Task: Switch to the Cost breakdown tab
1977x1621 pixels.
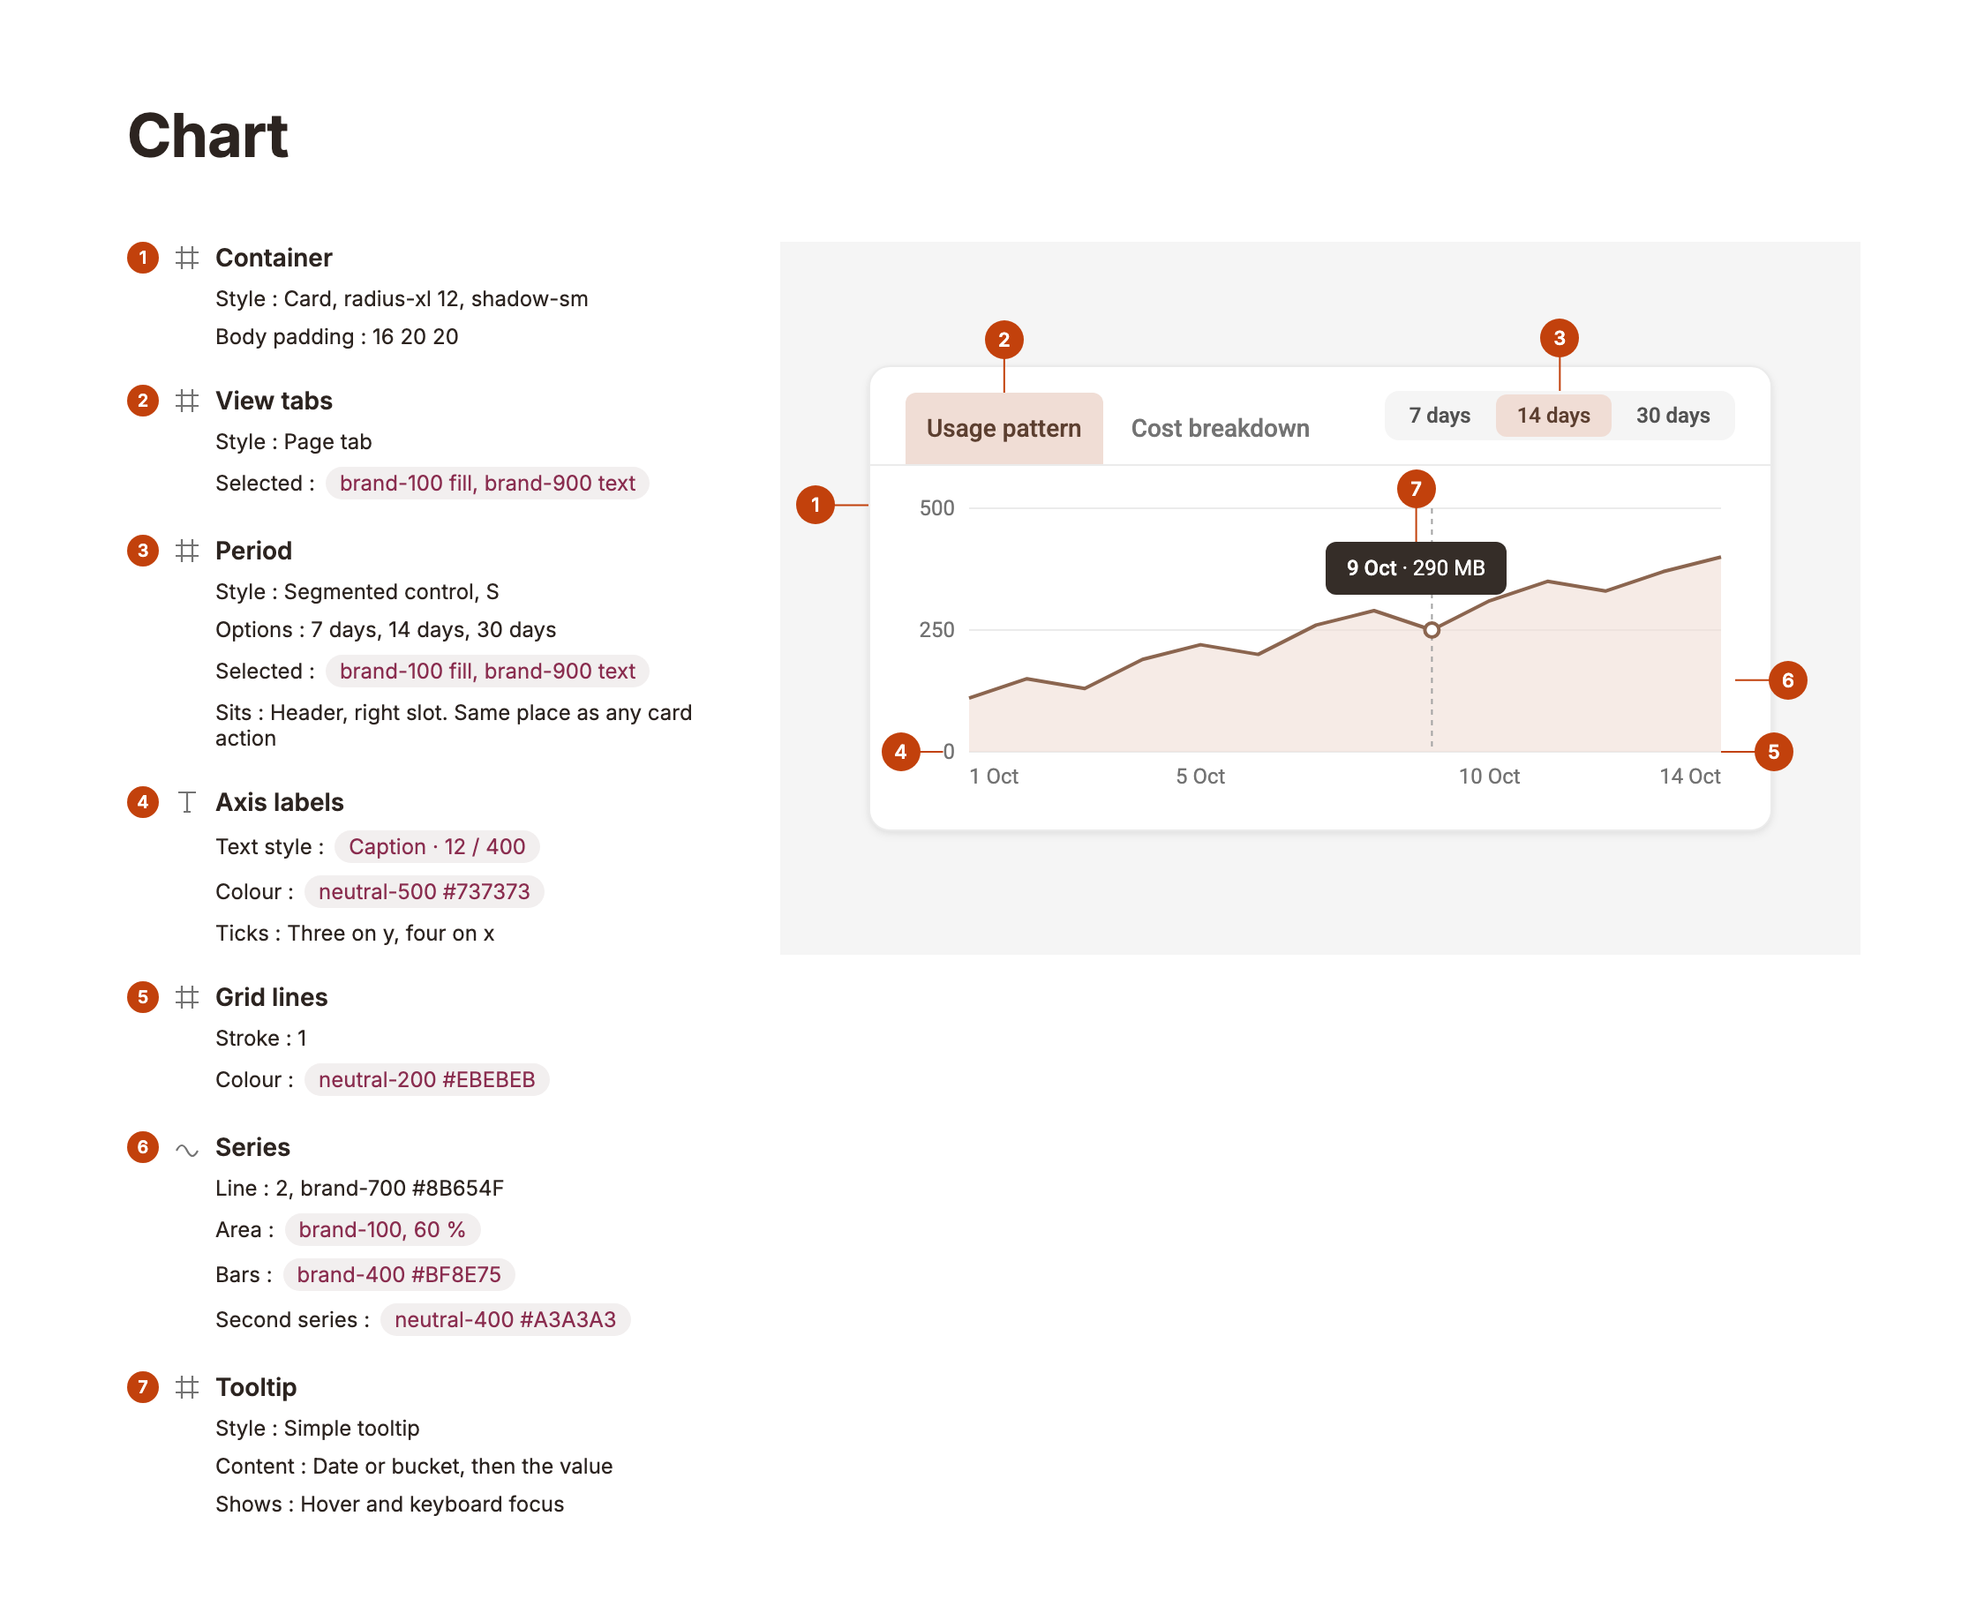Action: pos(1220,428)
